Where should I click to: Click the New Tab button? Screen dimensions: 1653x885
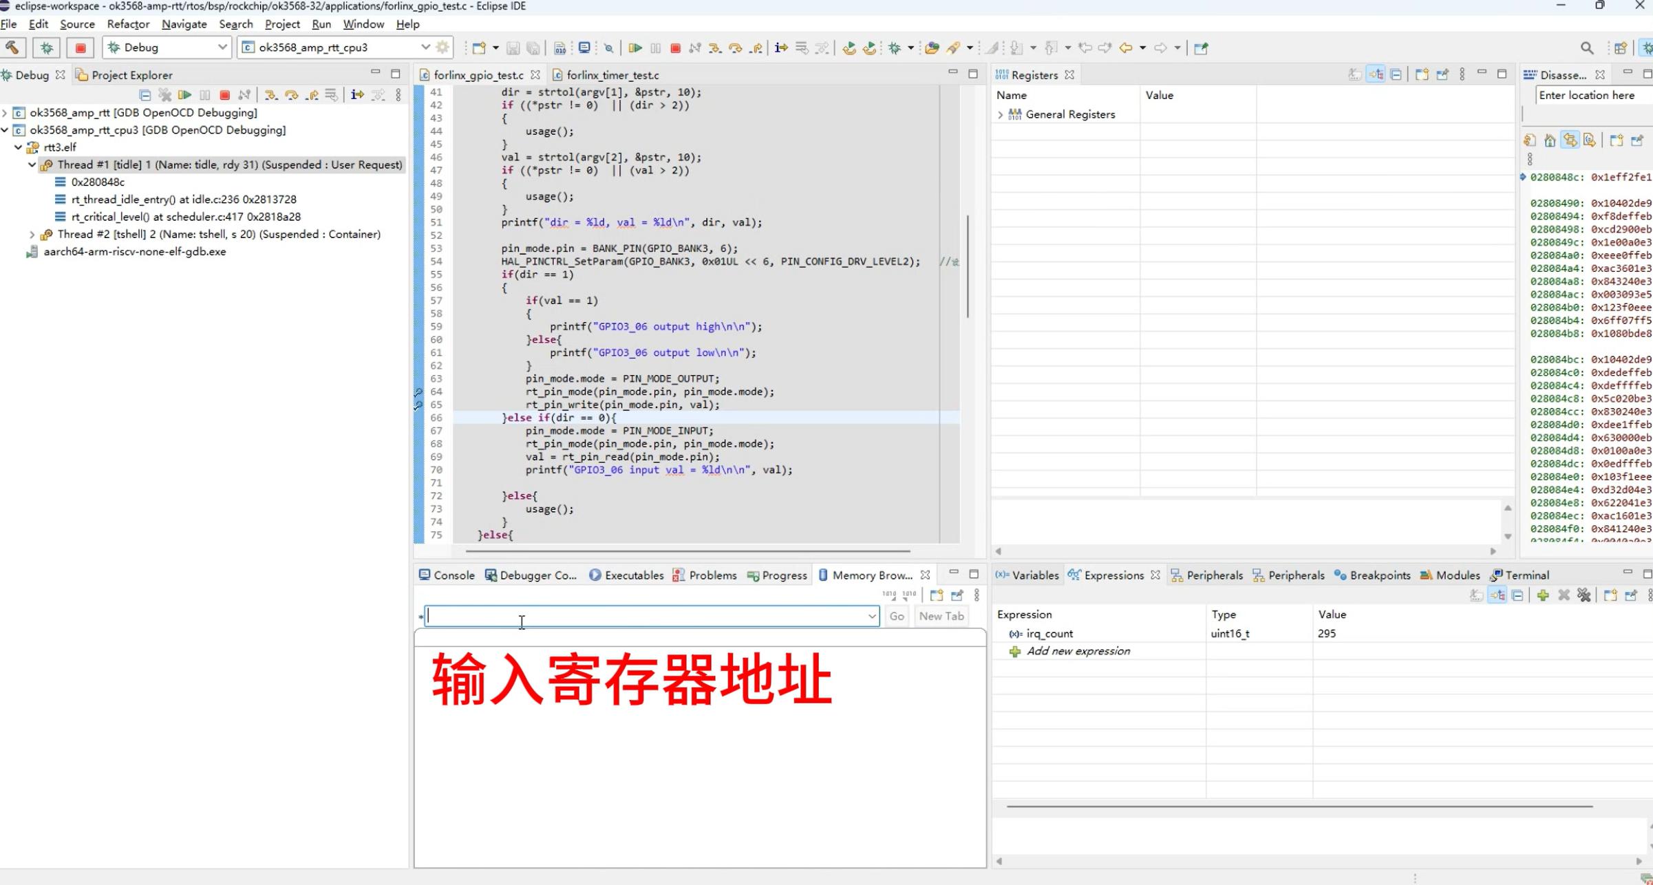(x=941, y=616)
